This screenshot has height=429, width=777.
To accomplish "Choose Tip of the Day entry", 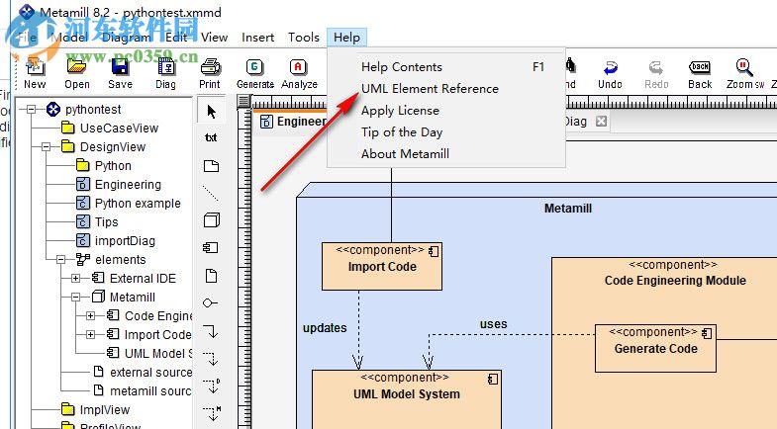I will 446,132.
